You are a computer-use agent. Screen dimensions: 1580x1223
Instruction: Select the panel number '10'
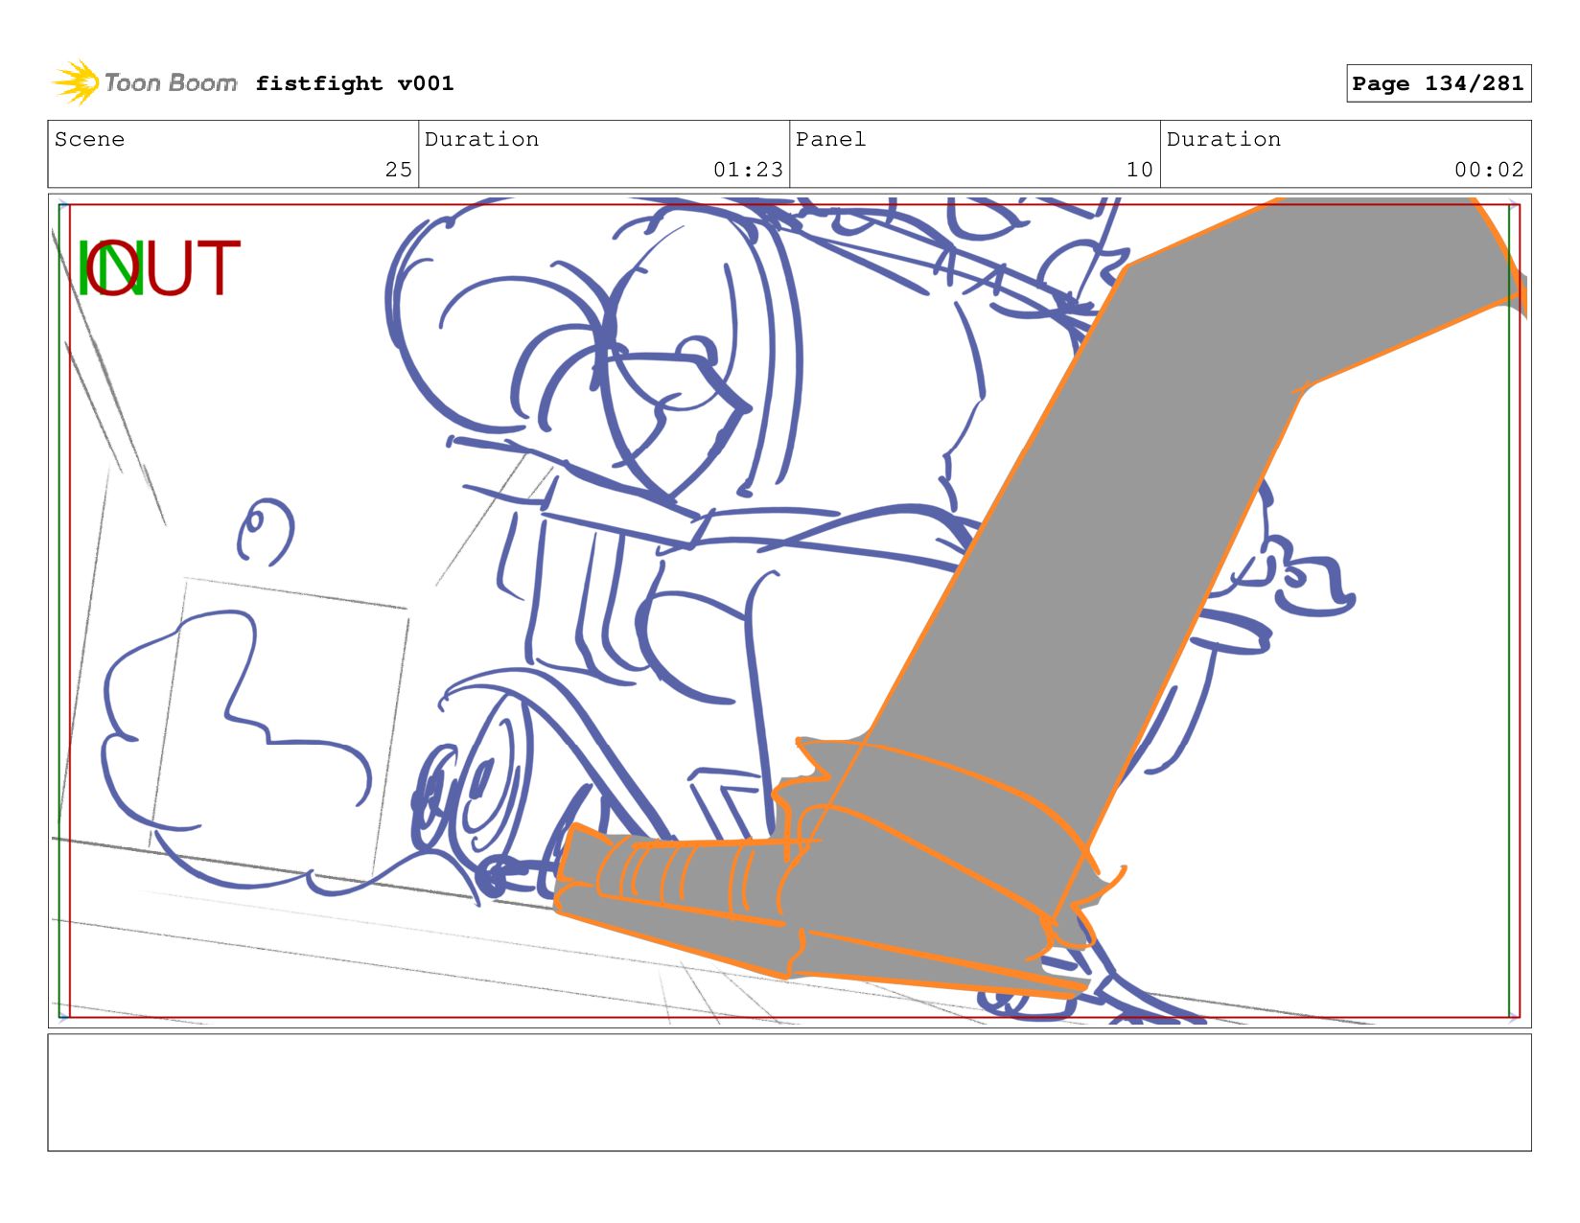(1140, 170)
